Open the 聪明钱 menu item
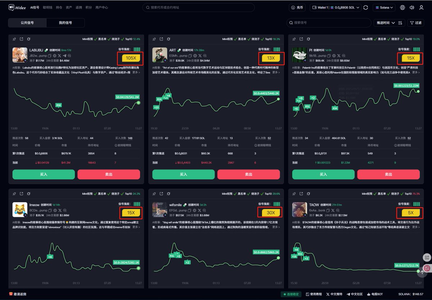432x300 pixels. (x=48, y=7)
